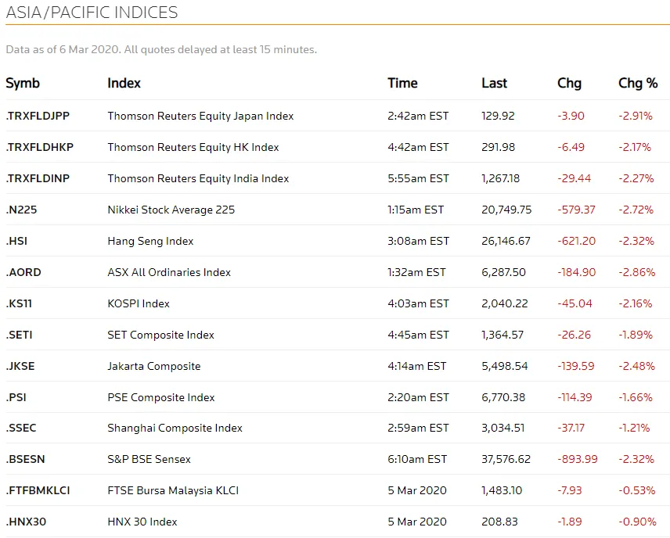
Task: Open the S&P BSE Sensex link
Action: 149,460
